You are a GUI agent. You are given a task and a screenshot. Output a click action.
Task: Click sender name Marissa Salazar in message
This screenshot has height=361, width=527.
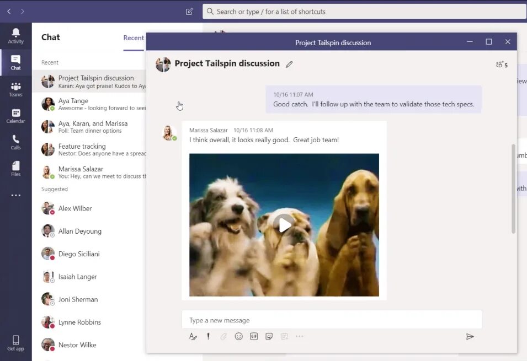pos(209,130)
